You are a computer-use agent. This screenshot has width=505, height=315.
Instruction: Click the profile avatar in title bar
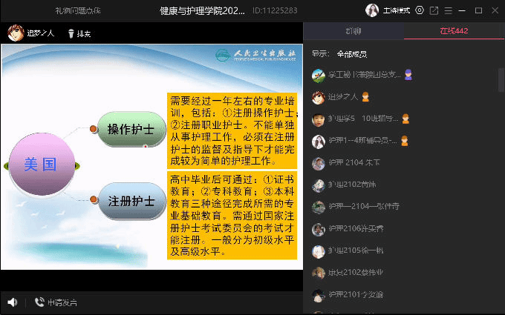pos(372,10)
